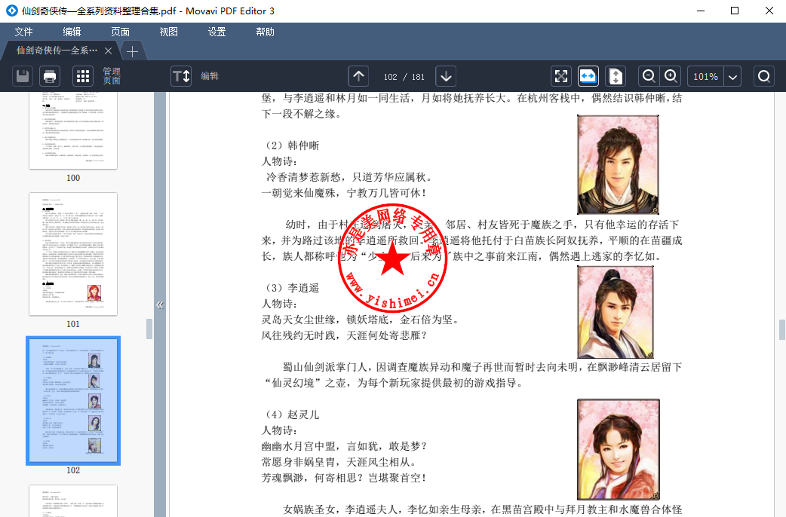
Task: Close the 仙剑奇侠传 document tab
Action: (109, 50)
